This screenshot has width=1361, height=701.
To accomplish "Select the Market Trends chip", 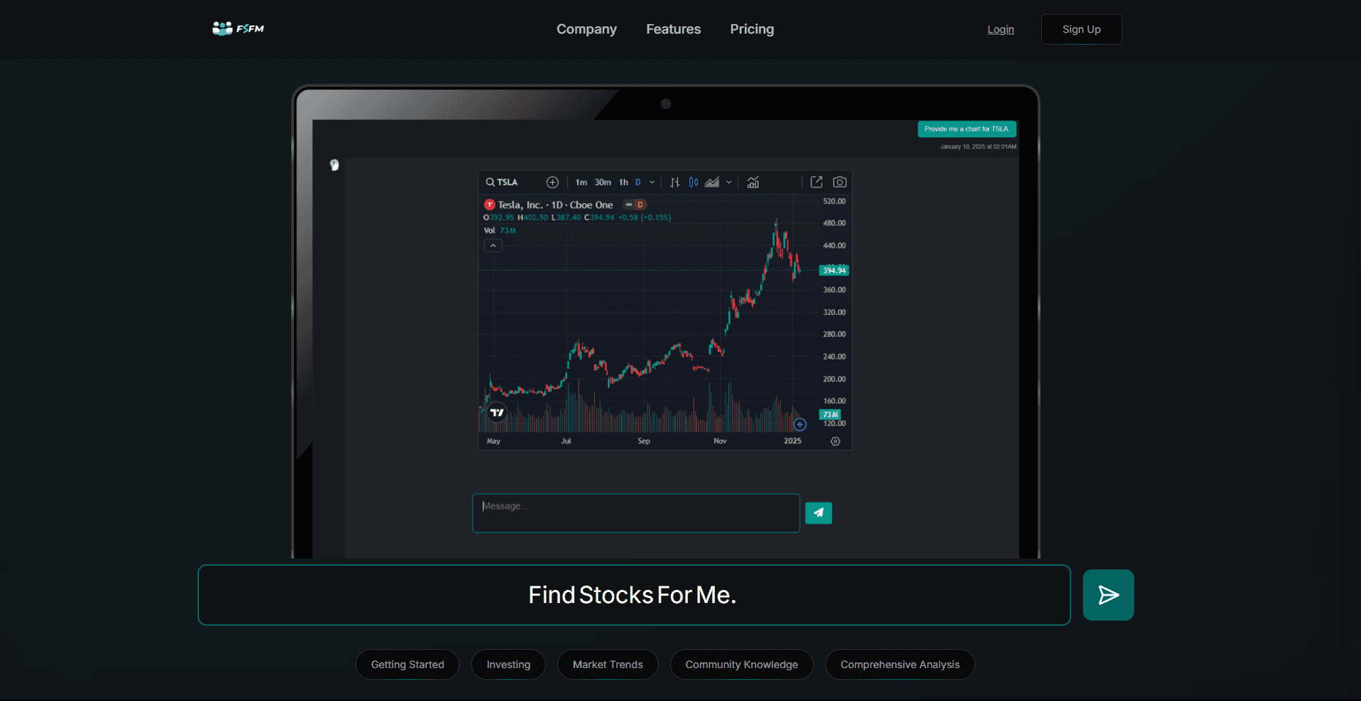I will 608,664.
